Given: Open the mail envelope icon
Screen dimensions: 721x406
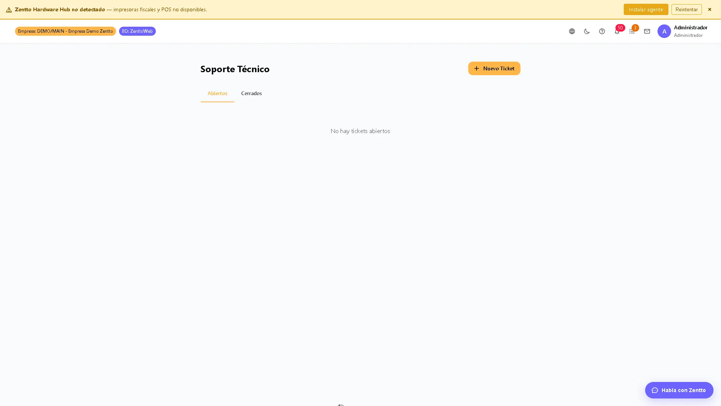Looking at the screenshot, I should click(x=647, y=32).
